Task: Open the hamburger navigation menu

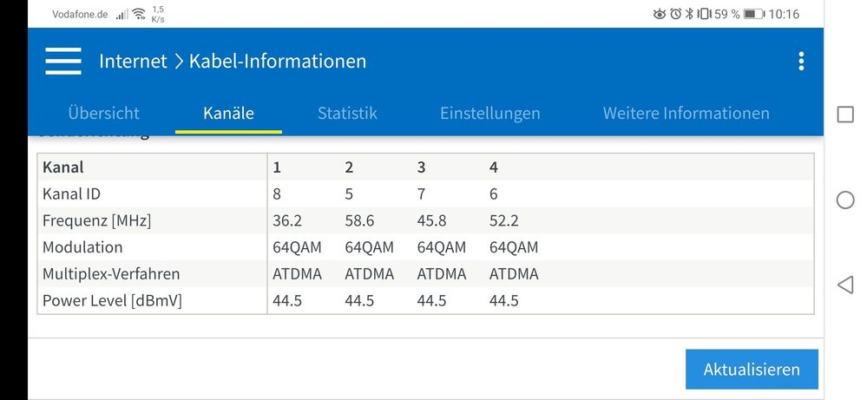Action: [63, 61]
